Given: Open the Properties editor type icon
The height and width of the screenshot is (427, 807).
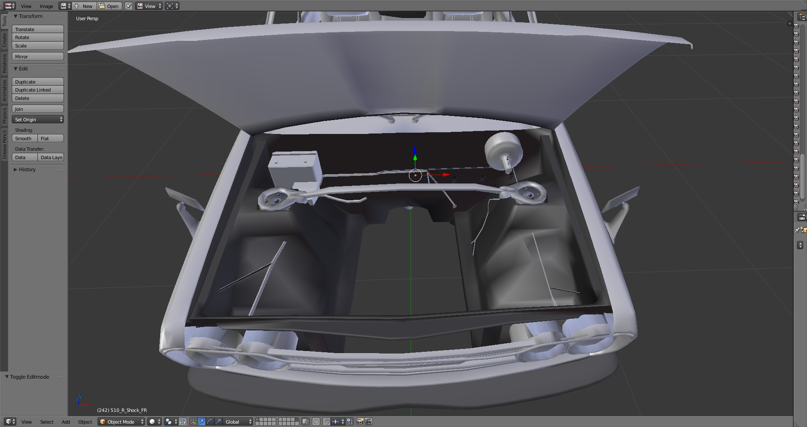Looking at the screenshot, I should click(802, 217).
